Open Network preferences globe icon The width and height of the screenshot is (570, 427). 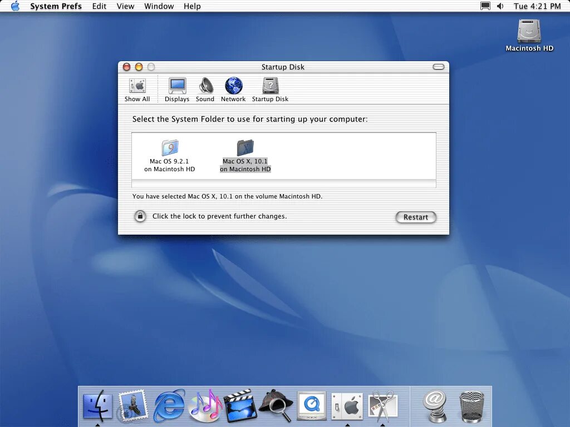[x=233, y=90]
